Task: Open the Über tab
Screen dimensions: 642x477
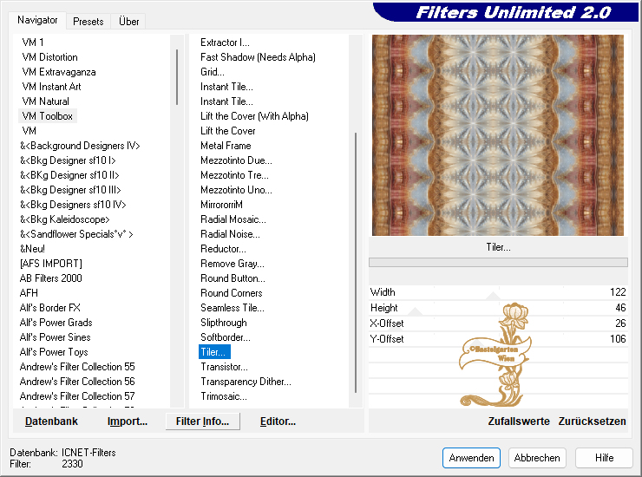Action: 128,21
